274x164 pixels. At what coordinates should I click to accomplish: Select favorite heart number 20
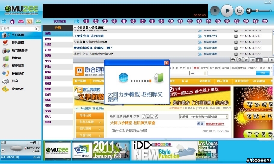coord(265,21)
